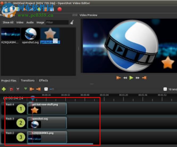Select the star clip on Track 4

(47, 109)
